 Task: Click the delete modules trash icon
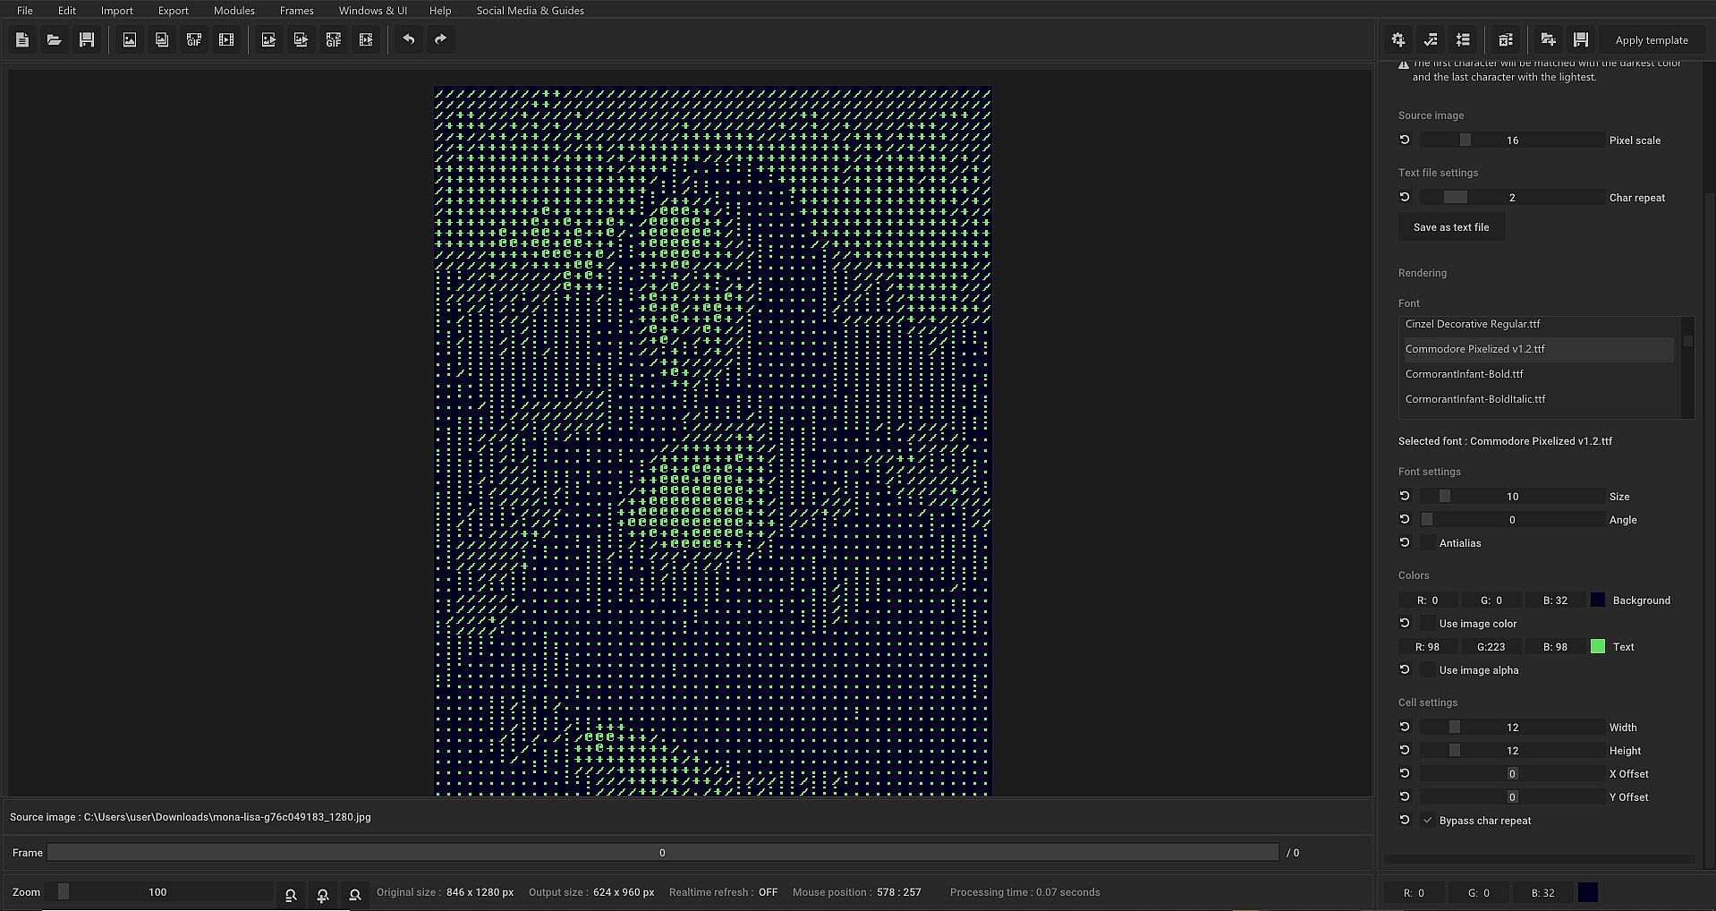[1506, 40]
